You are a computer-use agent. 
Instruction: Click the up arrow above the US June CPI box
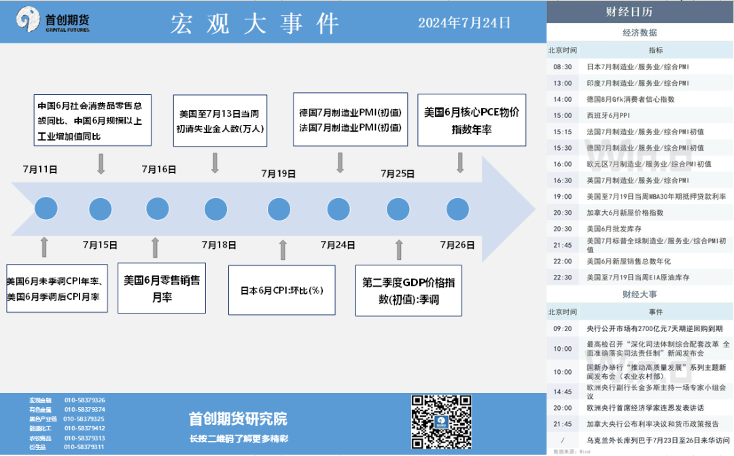(45, 246)
